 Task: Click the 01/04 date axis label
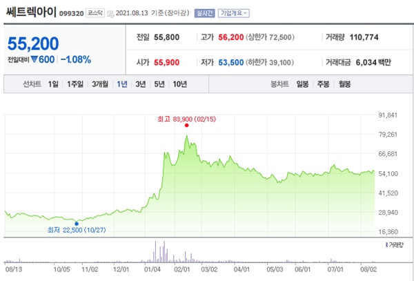[x=152, y=270]
